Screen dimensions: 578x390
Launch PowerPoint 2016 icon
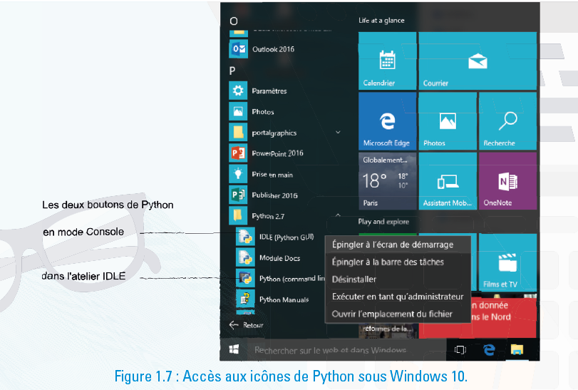pyautogui.click(x=238, y=153)
